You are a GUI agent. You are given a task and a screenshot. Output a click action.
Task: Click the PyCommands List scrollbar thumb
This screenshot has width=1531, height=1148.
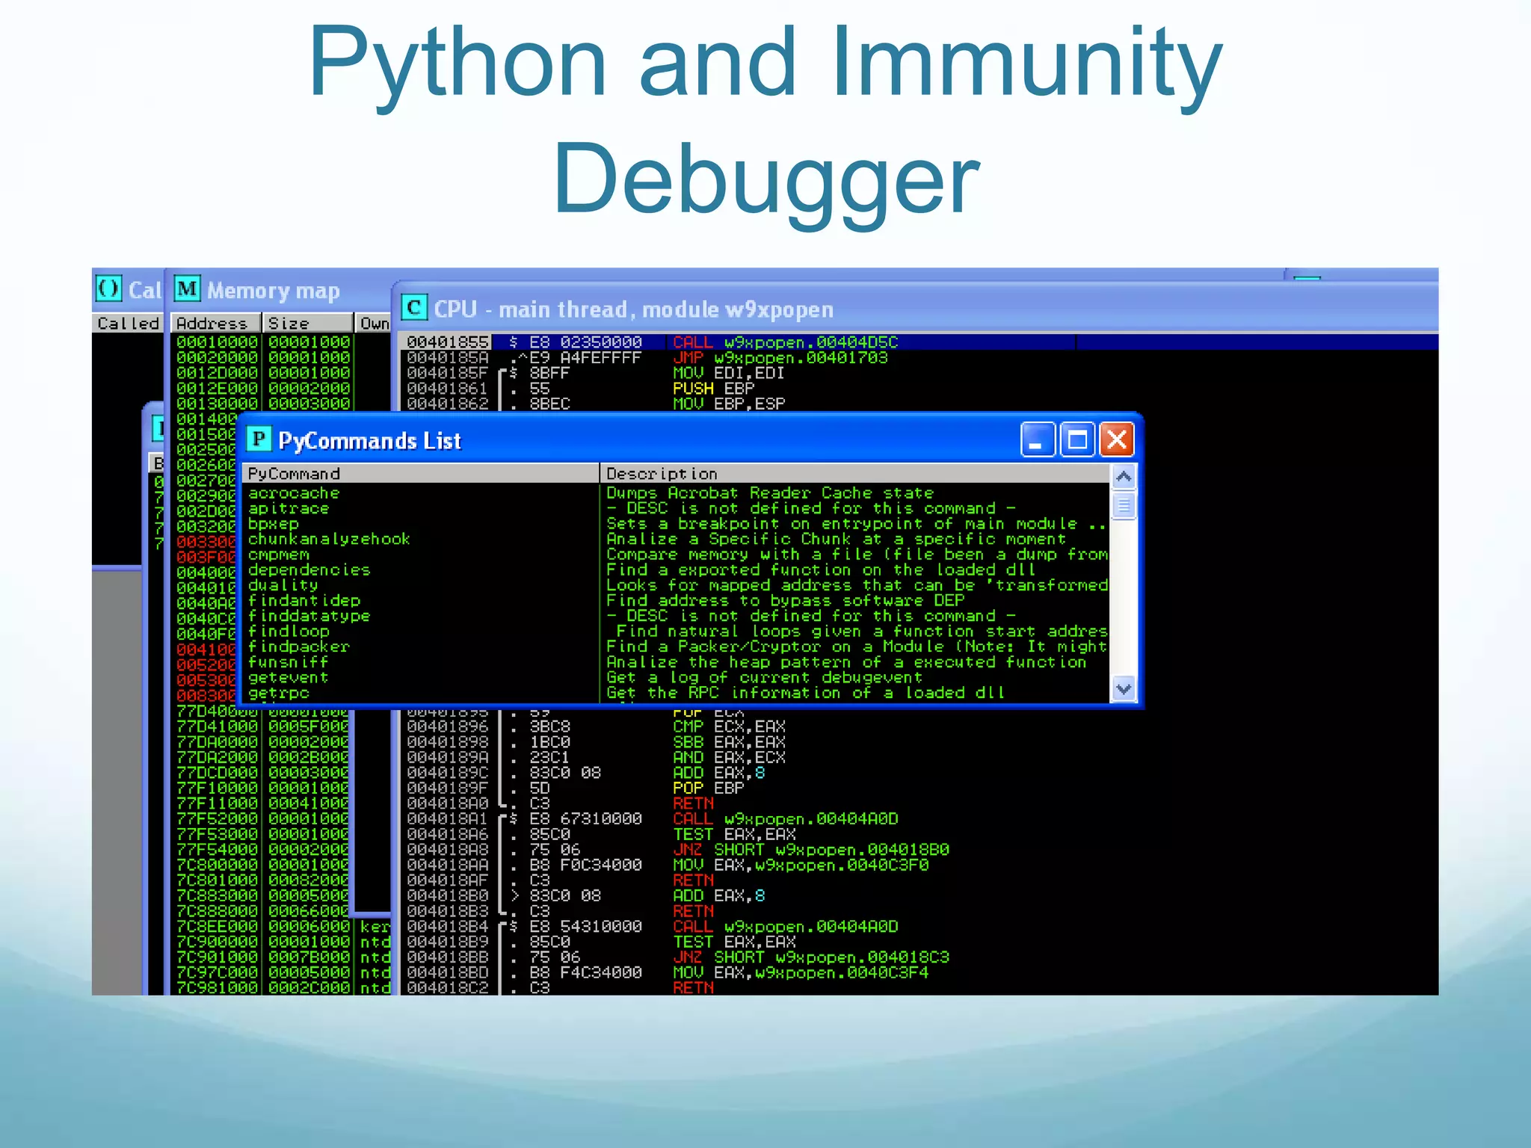coord(1124,506)
